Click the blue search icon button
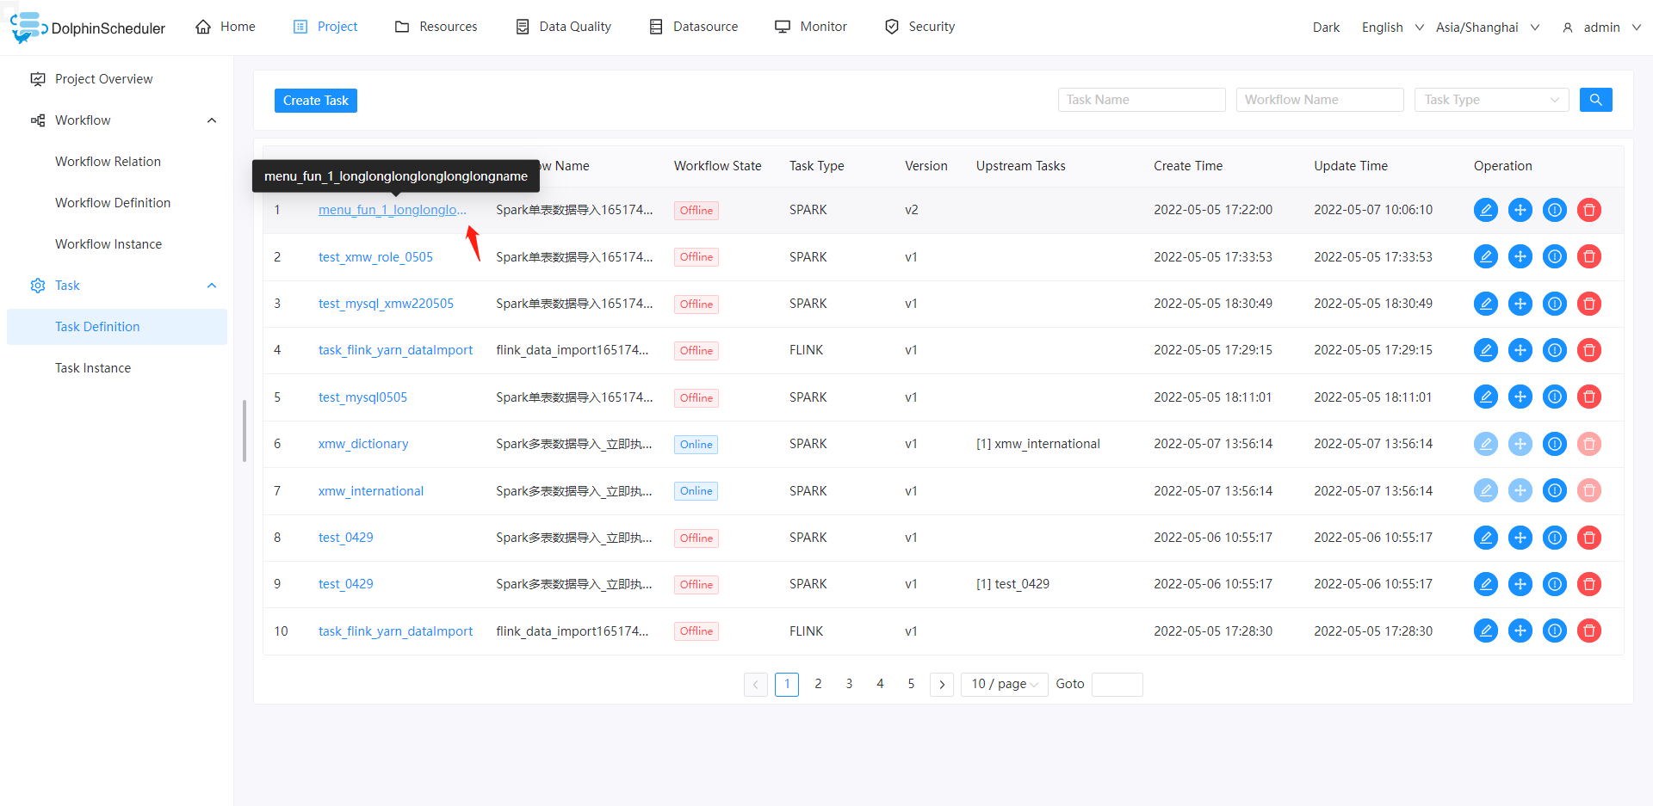1653x806 pixels. coord(1596,100)
